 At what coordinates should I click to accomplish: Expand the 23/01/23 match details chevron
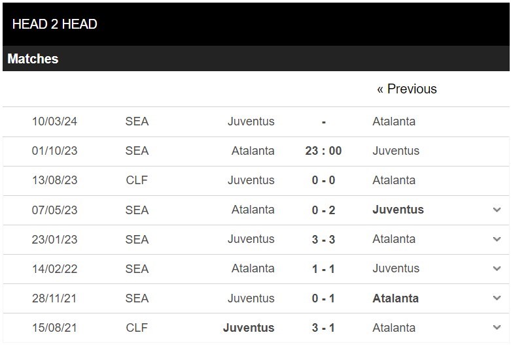pos(497,239)
